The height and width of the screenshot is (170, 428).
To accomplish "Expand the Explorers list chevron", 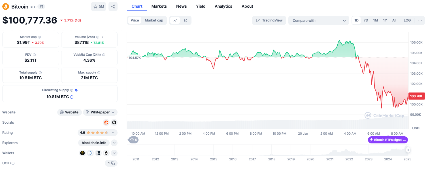I will point(114,143).
